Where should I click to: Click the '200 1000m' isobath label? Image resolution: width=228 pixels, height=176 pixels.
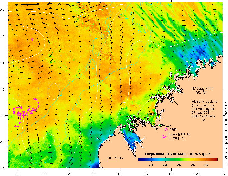tap(116, 158)
